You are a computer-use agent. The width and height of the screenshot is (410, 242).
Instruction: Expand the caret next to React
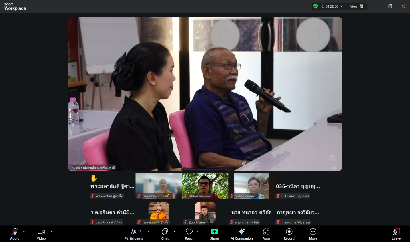click(197, 232)
